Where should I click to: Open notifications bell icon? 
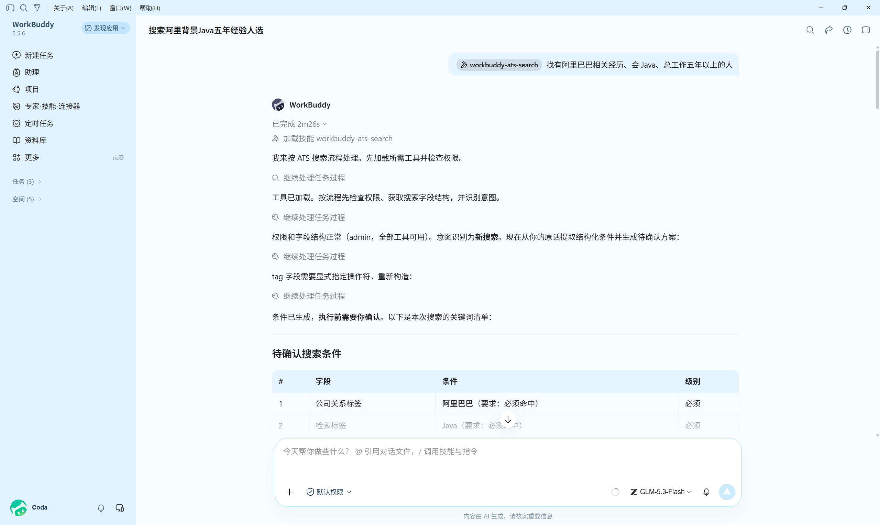(x=101, y=508)
